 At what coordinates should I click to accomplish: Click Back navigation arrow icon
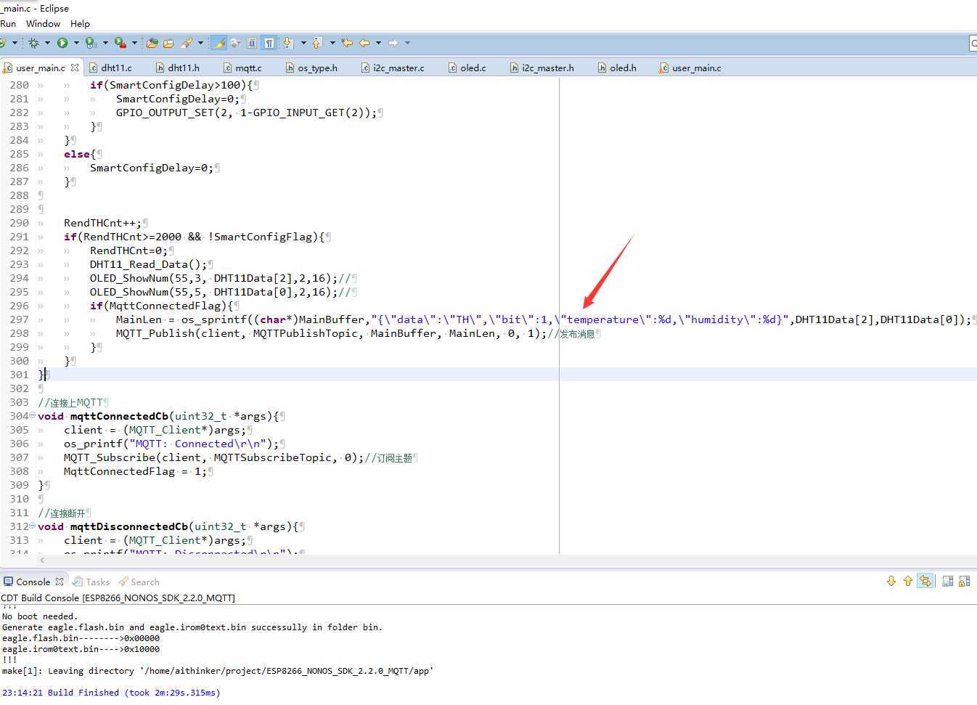click(364, 43)
